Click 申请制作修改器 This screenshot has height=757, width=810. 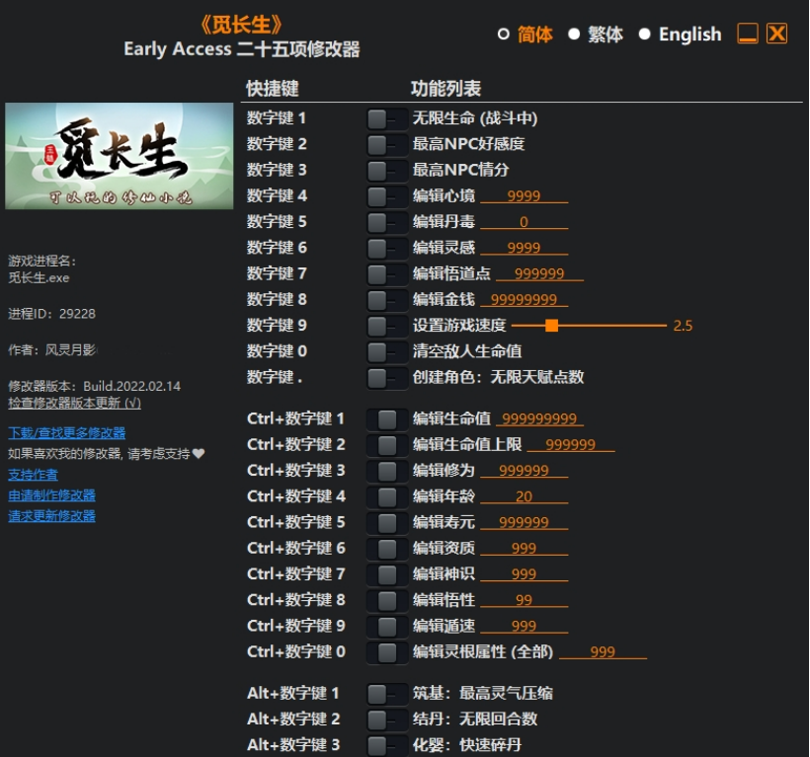click(53, 493)
